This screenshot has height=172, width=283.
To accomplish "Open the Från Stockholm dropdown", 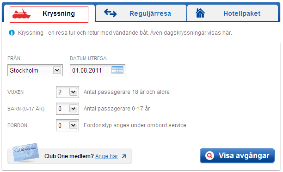I will pos(35,70).
